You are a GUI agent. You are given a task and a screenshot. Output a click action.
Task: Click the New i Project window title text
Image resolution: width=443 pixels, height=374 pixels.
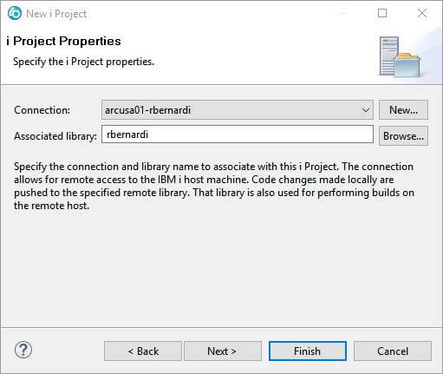56,14
